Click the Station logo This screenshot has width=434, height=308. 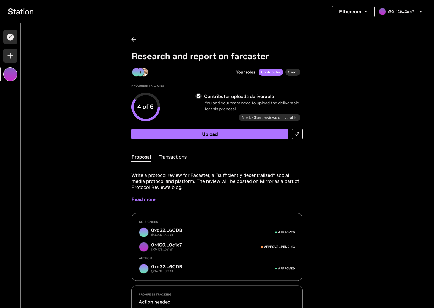pyautogui.click(x=21, y=11)
